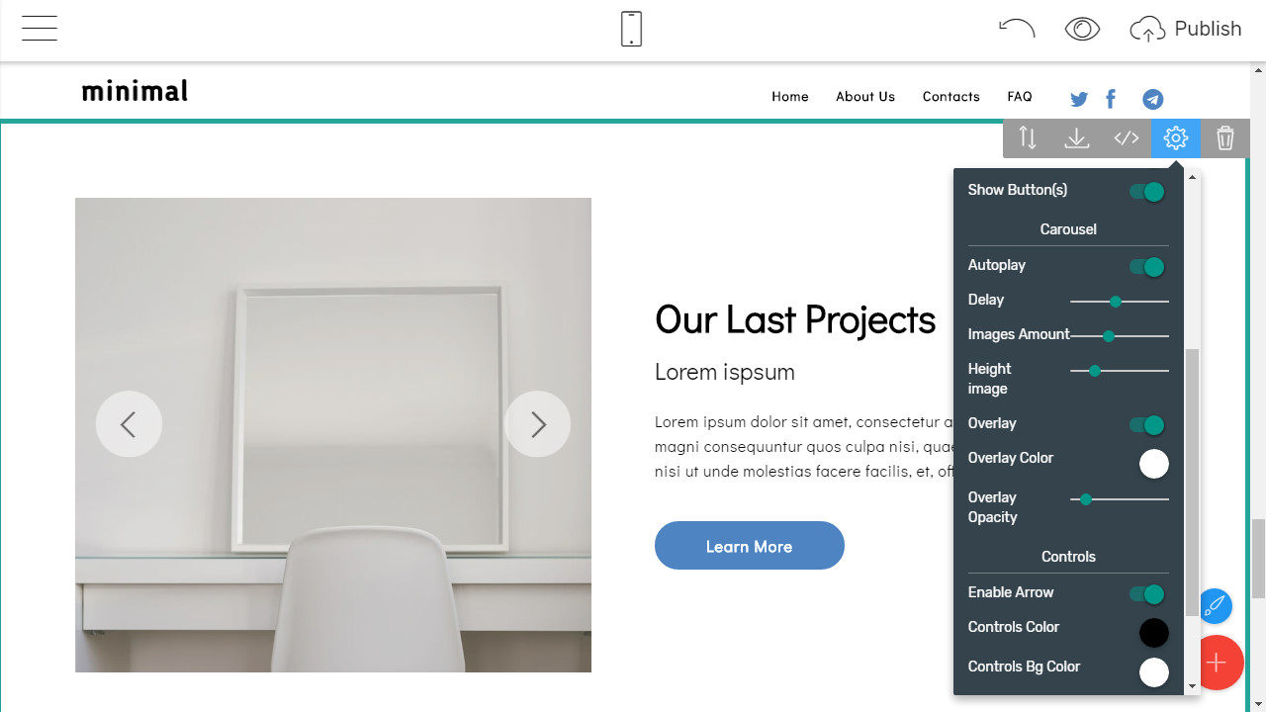Click the undo arrow icon

tap(1017, 29)
